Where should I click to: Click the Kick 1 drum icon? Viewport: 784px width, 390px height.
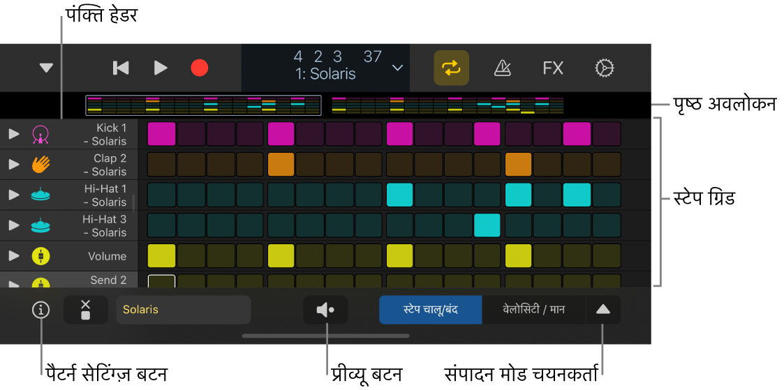click(40, 135)
